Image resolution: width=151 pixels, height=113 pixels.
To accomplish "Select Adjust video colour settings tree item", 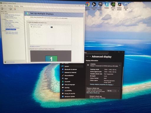I will point(12,32).
